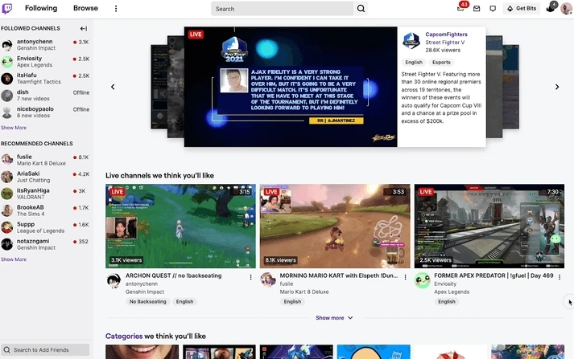Open fuslie avatar in recommended channels

(x=7, y=160)
